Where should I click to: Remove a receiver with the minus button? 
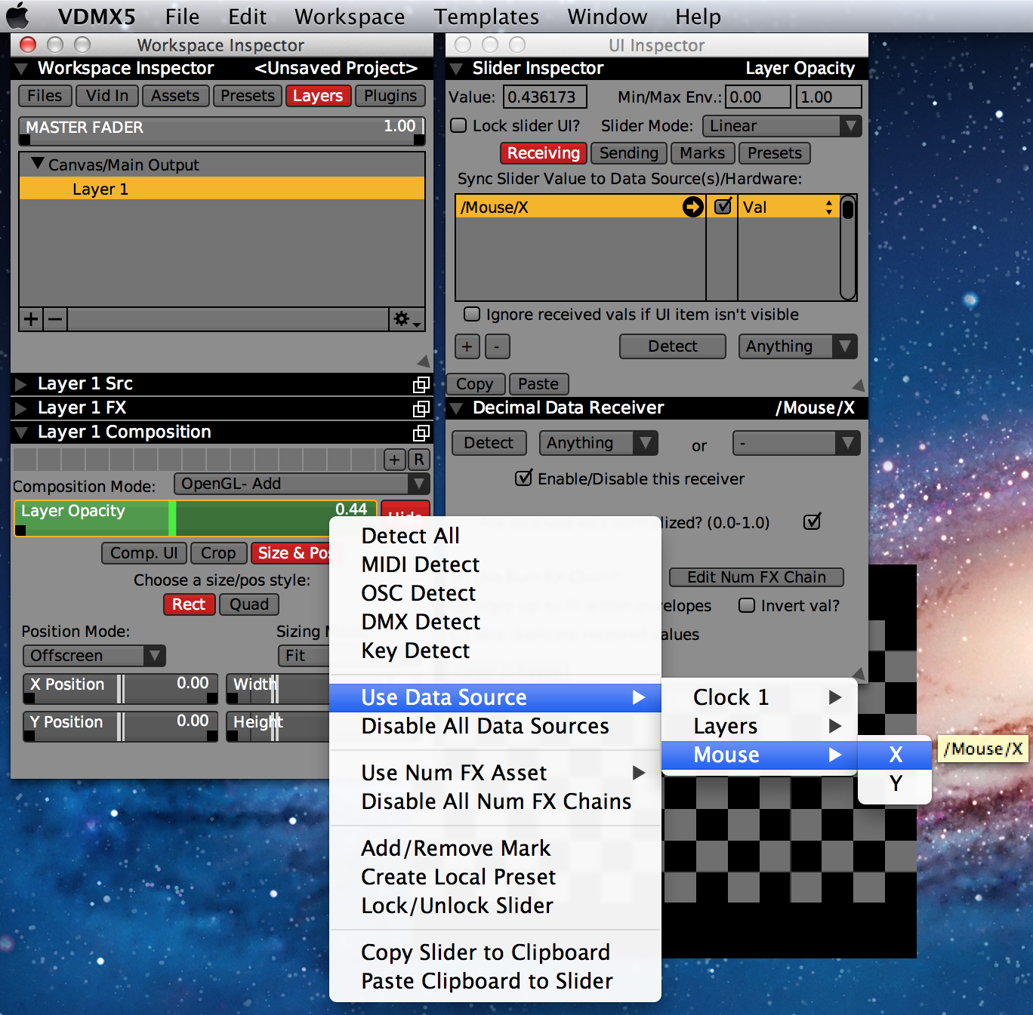pos(496,346)
